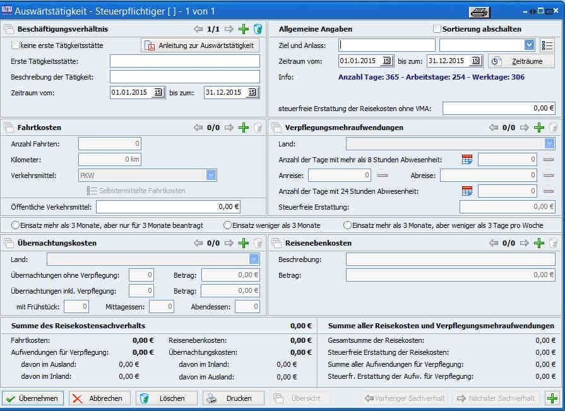Screen dimensions: 565x411
Task: Check 'Sortierung abschalten' option
Action: (437, 29)
